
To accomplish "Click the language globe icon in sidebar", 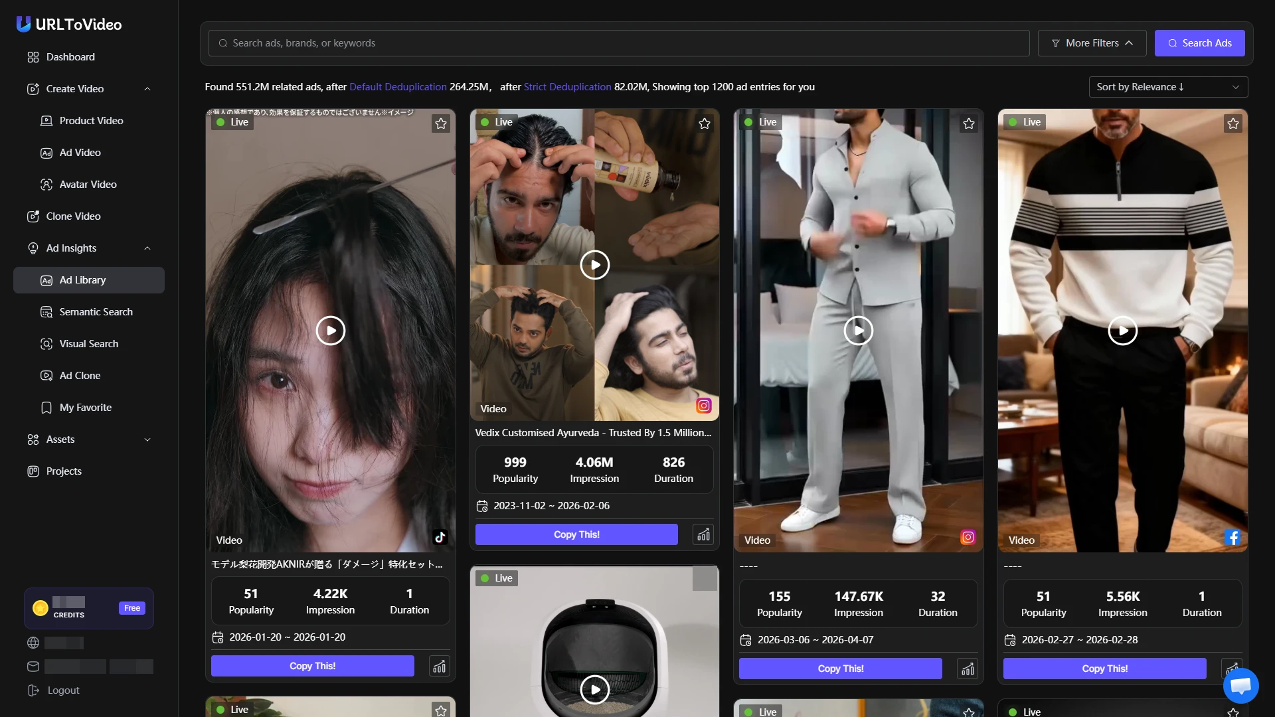I will [33, 643].
